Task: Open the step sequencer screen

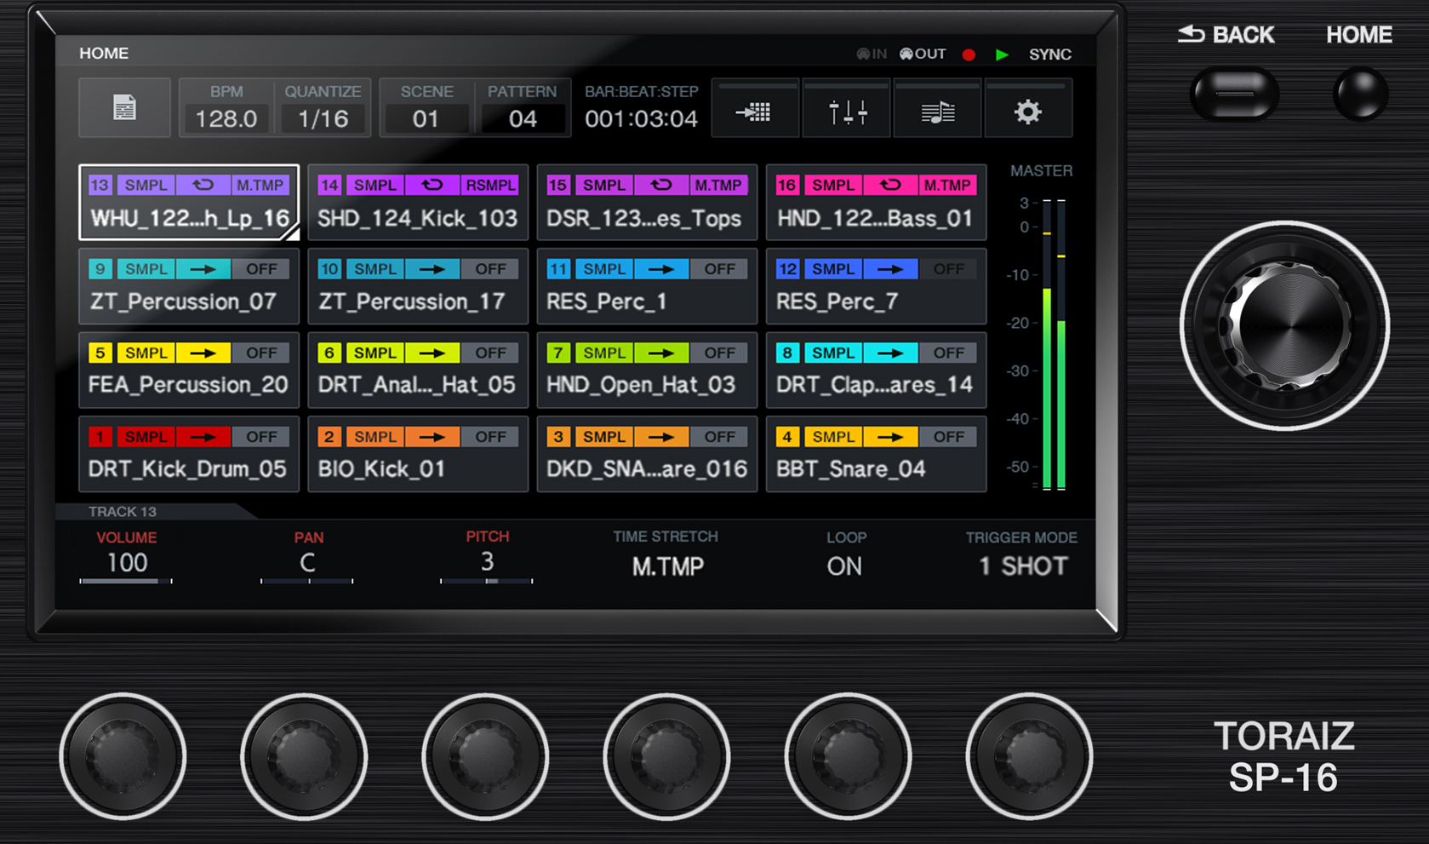Action: pos(756,108)
